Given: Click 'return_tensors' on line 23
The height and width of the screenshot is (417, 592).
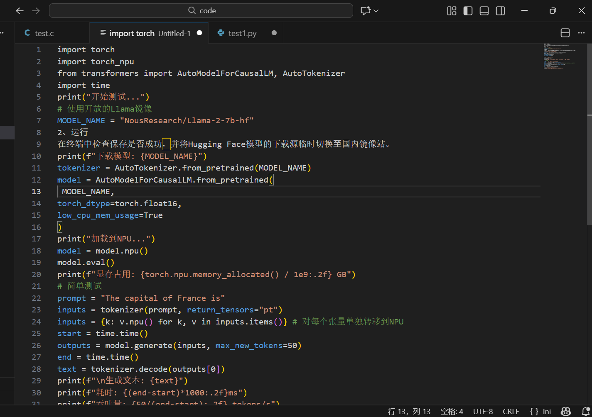Looking at the screenshot, I should [x=220, y=310].
